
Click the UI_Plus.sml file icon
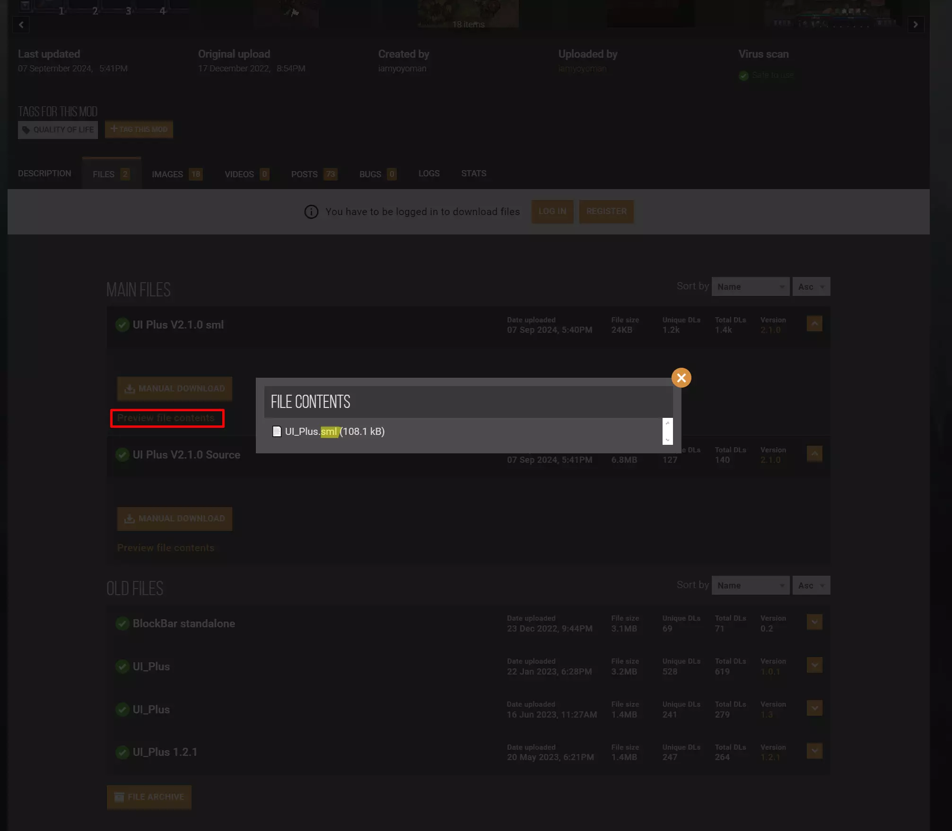277,432
